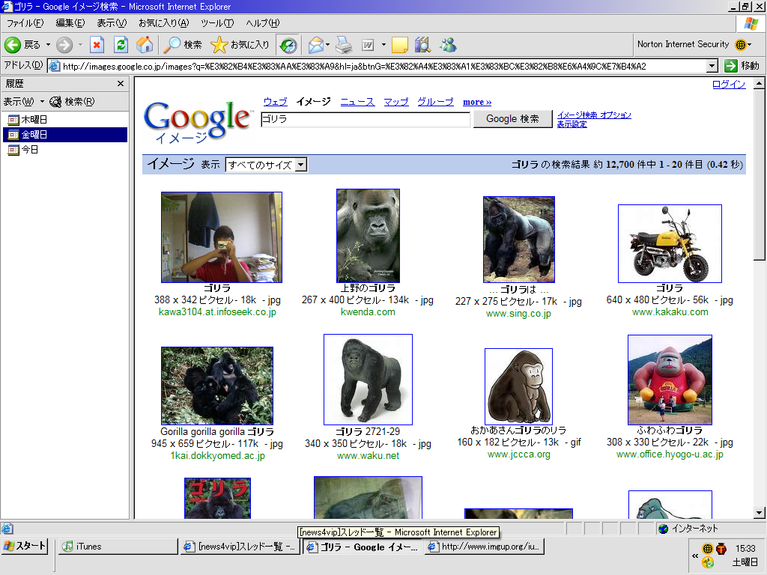The height and width of the screenshot is (575, 767).
Task: Expand hidden system tray icons chevron
Action: [695, 556]
